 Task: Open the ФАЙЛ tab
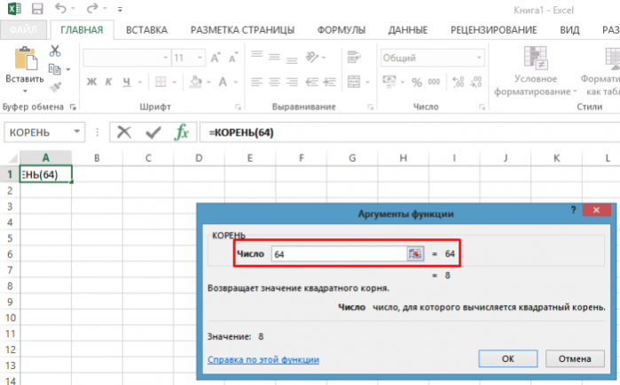point(23,30)
